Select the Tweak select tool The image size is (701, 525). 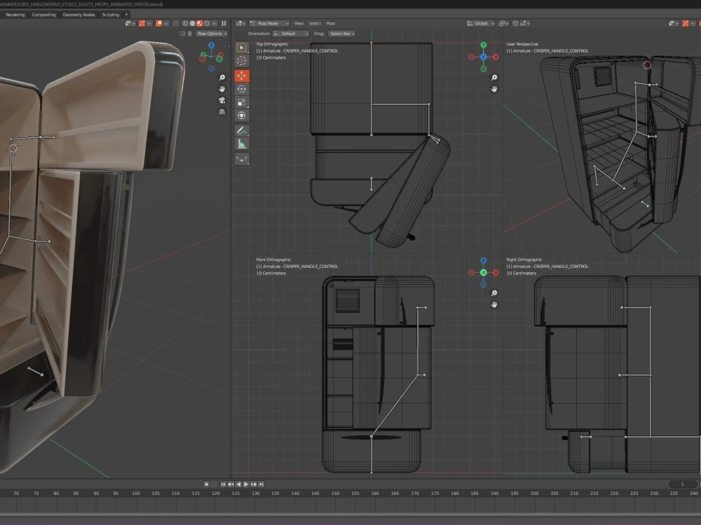[x=242, y=48]
